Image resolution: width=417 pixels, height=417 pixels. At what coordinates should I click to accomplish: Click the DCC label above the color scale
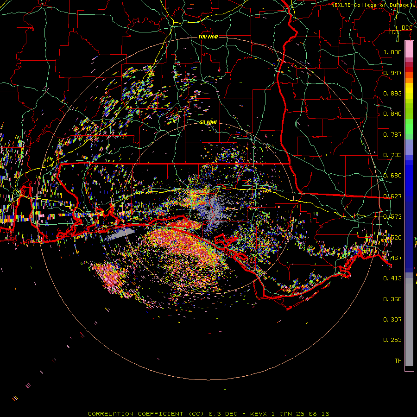[407, 28]
